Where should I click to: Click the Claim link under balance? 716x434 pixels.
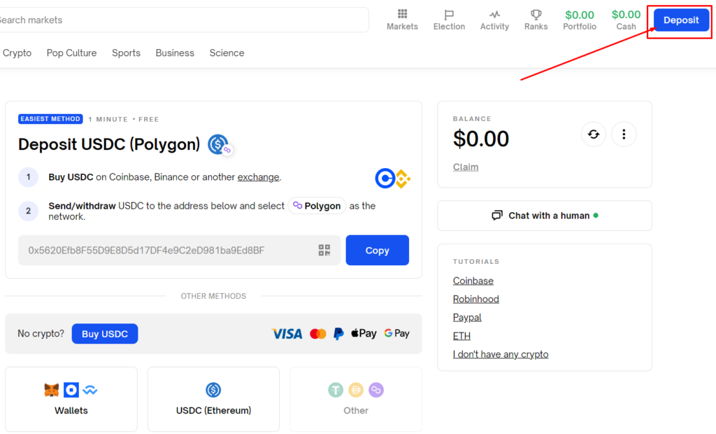click(x=466, y=167)
